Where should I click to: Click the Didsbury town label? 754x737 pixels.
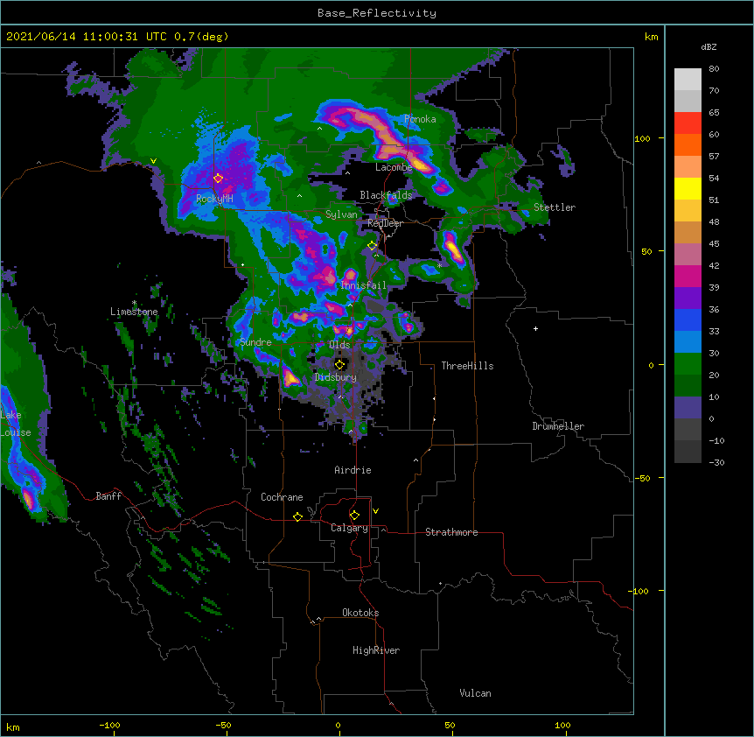point(335,377)
